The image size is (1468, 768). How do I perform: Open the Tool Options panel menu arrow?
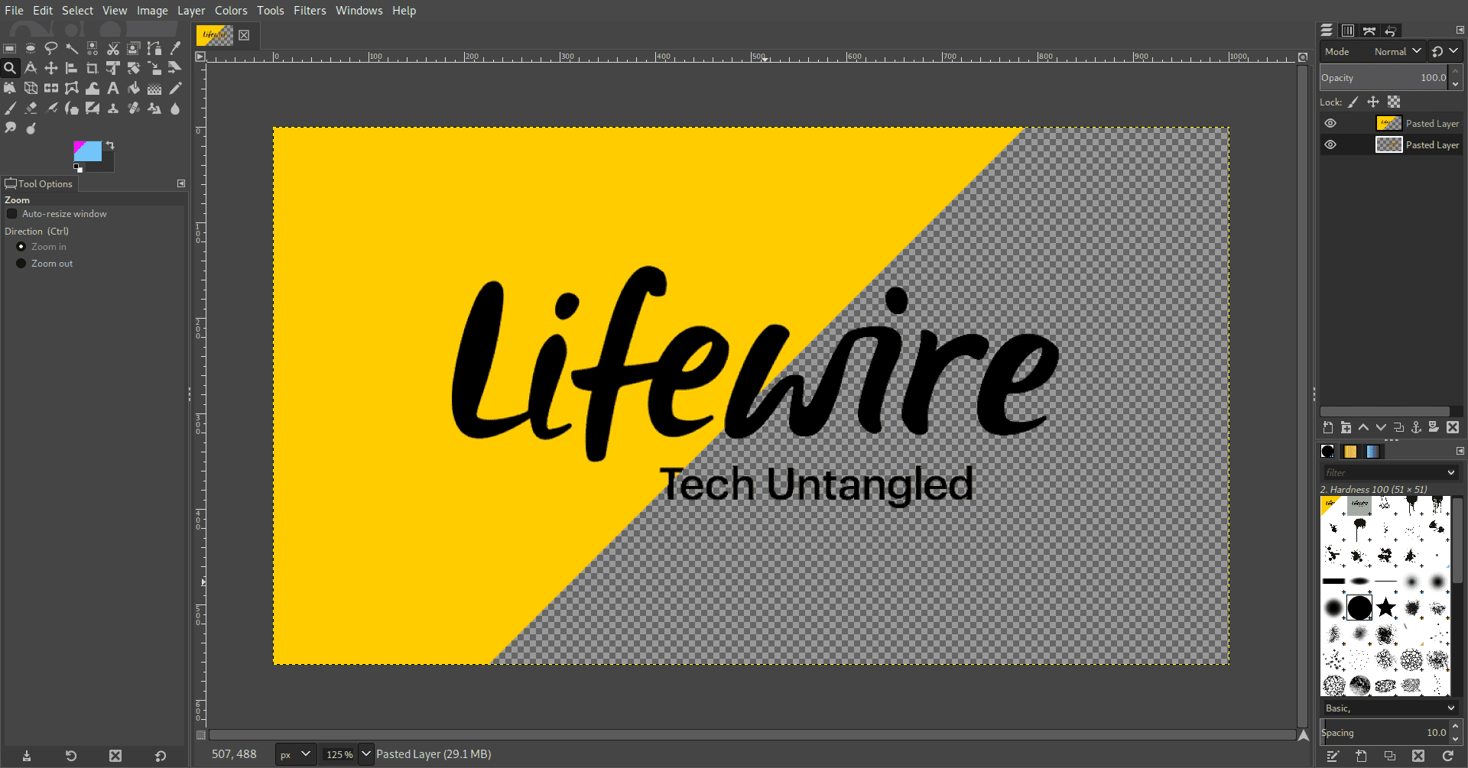pyautogui.click(x=181, y=183)
